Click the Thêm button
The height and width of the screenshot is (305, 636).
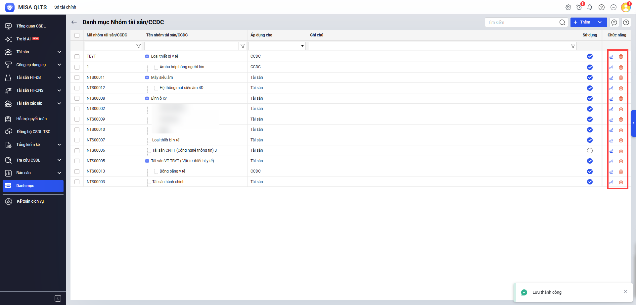[582, 22]
